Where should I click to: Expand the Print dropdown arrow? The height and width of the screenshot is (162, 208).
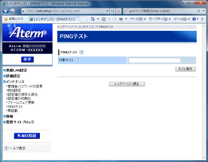tap(126, 19)
